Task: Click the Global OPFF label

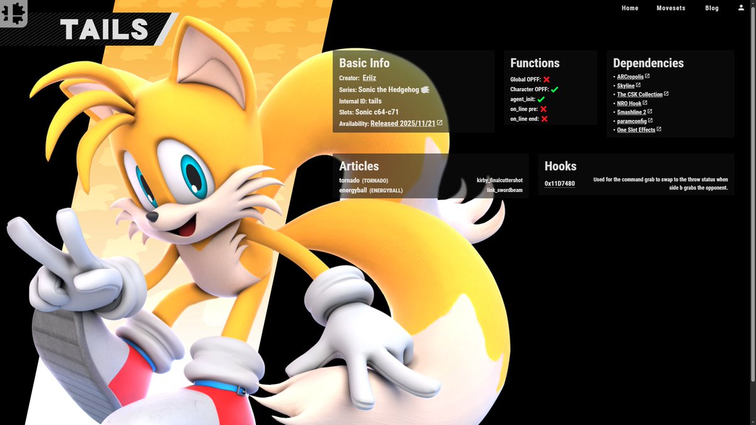Action: [525, 80]
